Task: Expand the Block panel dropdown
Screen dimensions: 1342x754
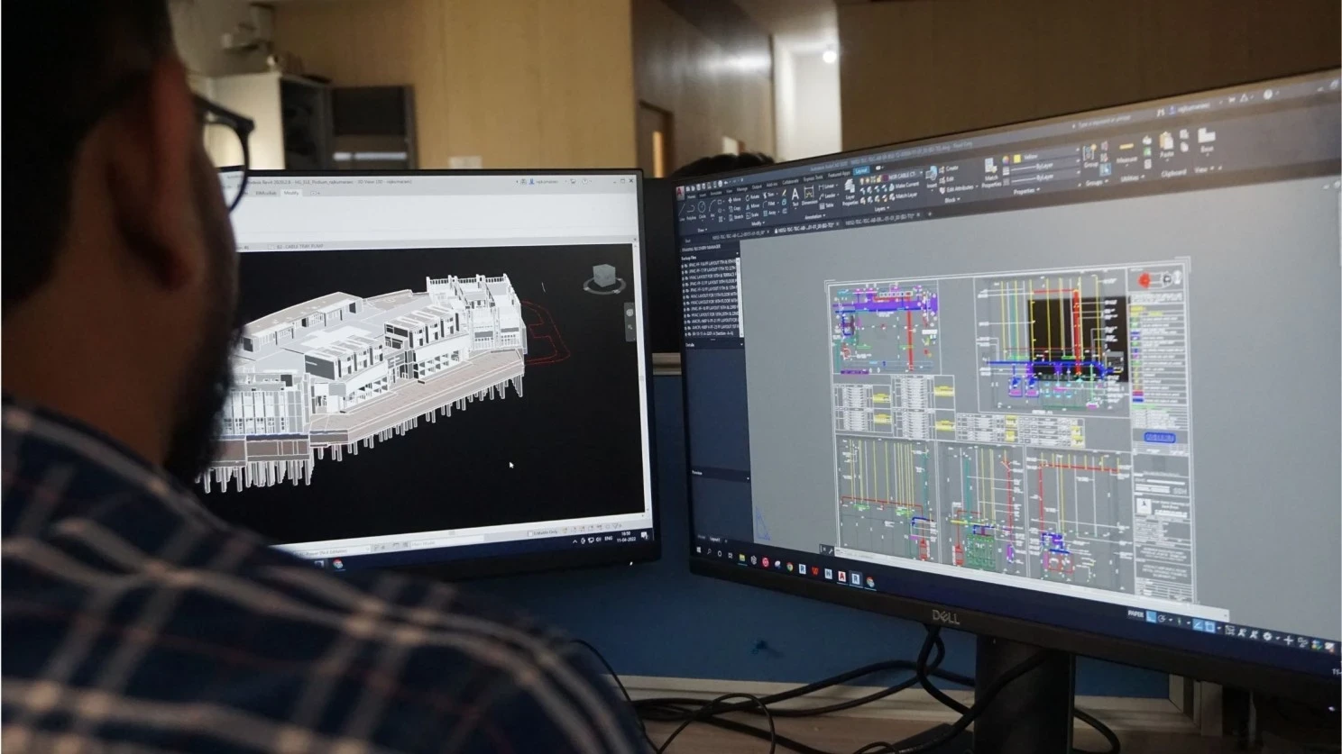Action: point(953,201)
